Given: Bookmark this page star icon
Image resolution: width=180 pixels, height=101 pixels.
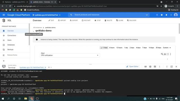Looking at the screenshot, I should click(161, 6).
